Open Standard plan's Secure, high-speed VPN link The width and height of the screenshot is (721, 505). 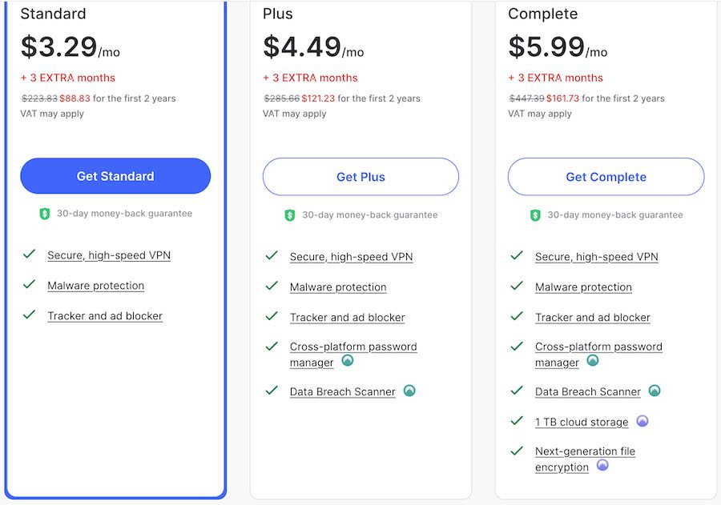click(x=109, y=255)
